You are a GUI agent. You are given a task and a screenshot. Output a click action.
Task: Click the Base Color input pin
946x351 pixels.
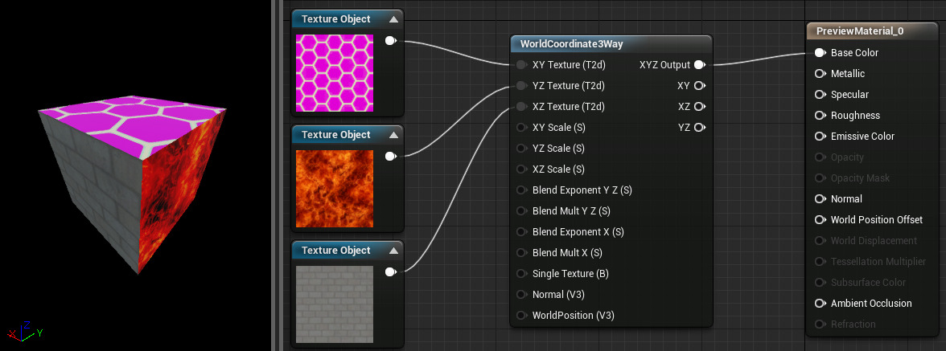coord(820,53)
